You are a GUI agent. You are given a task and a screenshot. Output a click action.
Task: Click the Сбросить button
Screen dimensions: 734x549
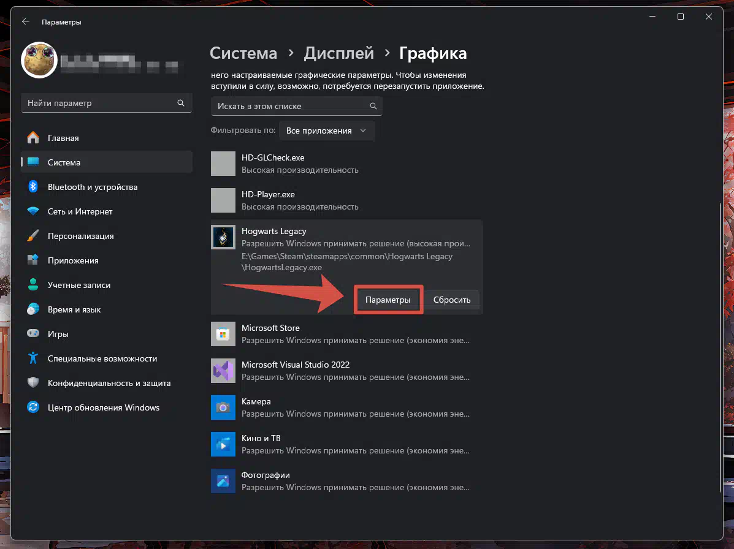click(452, 299)
